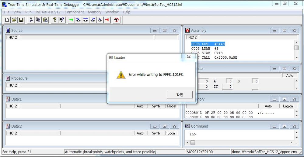Image resolution: width=304 pixels, height=157 pixels.
Task: Open the Run menu
Action: pos(28,12)
